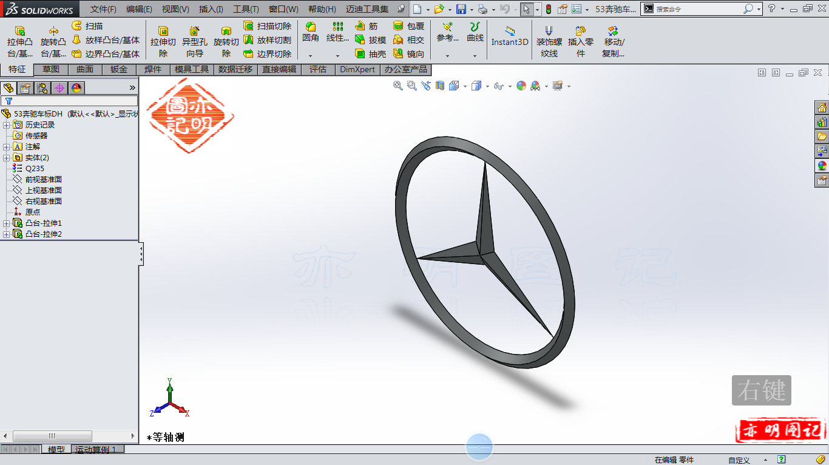Click the edit appearance color ball icon

click(521, 86)
